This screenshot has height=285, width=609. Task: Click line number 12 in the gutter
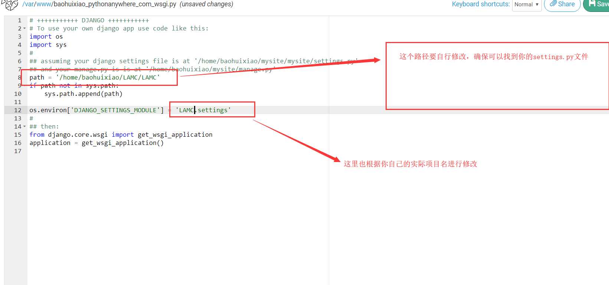[17, 110]
